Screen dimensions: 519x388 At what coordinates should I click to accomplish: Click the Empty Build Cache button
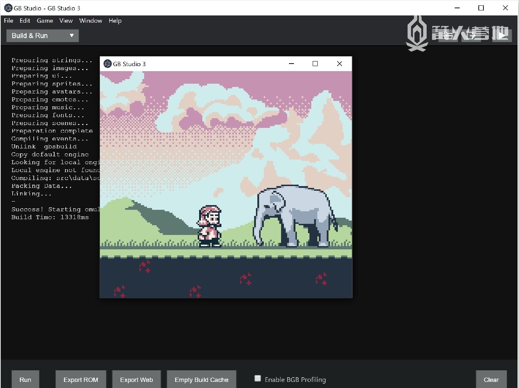202,379
